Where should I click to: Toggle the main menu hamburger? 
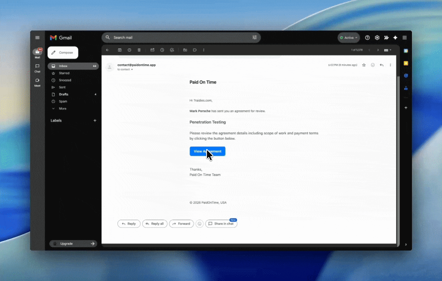(37, 38)
